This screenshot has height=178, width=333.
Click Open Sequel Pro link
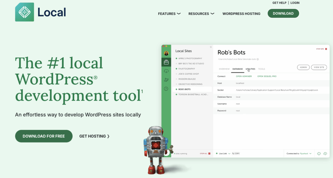tap(267, 76)
